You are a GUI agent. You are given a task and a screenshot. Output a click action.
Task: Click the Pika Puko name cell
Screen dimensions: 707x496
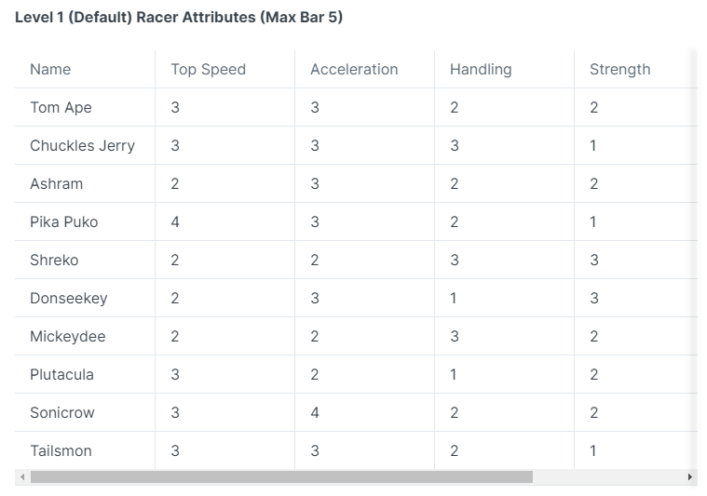click(x=85, y=222)
